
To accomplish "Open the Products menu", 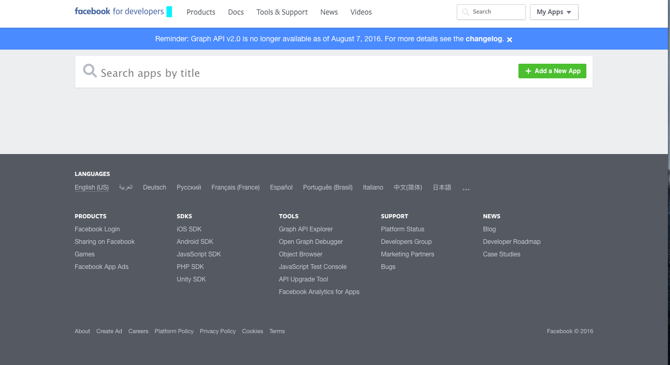I will coord(201,11).
